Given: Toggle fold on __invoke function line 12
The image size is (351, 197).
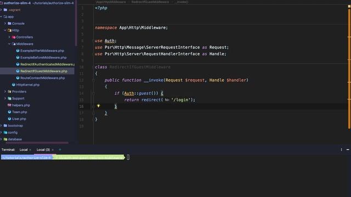Looking at the screenshot, I should click(94, 80).
